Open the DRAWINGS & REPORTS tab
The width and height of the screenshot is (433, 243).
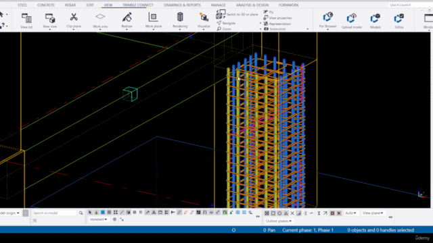click(182, 5)
